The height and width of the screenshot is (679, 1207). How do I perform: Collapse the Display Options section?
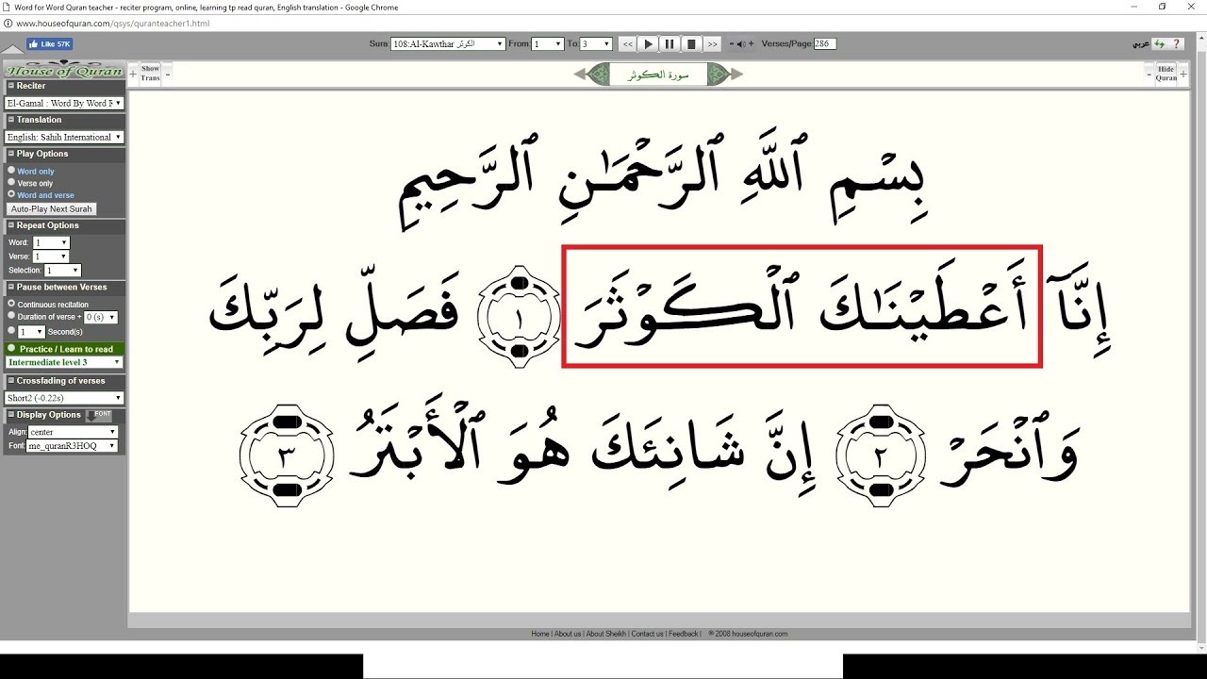[x=10, y=414]
